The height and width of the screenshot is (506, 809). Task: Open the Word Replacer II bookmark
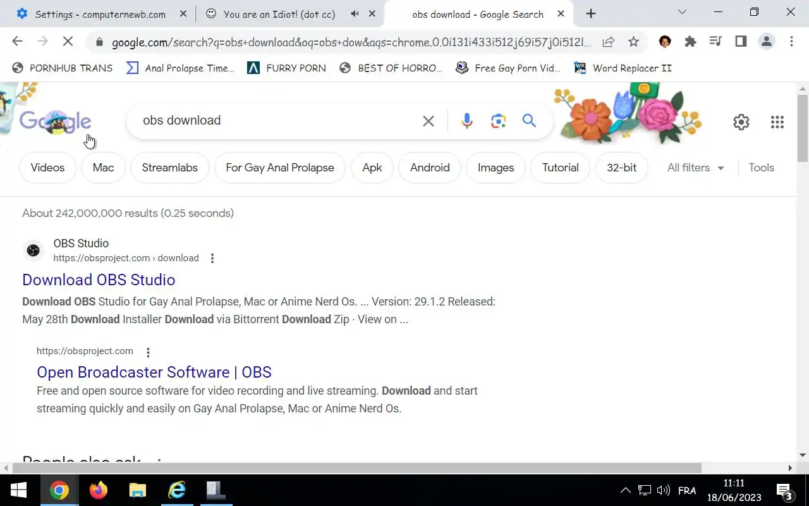tap(623, 68)
